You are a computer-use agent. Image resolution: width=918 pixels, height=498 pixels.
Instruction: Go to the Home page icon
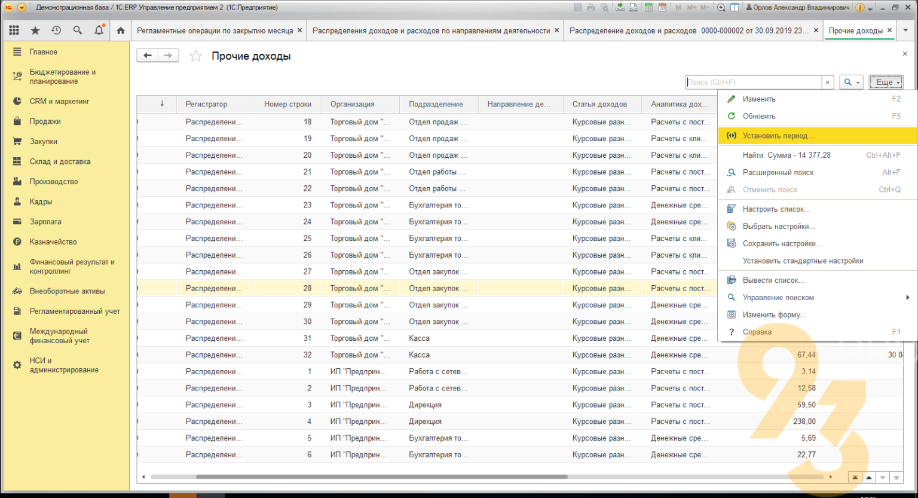(121, 30)
